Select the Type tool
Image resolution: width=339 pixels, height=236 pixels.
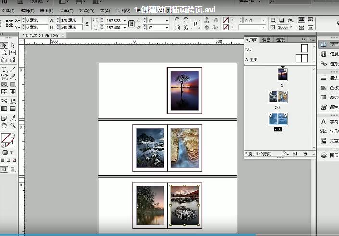pyautogui.click(x=4, y=70)
